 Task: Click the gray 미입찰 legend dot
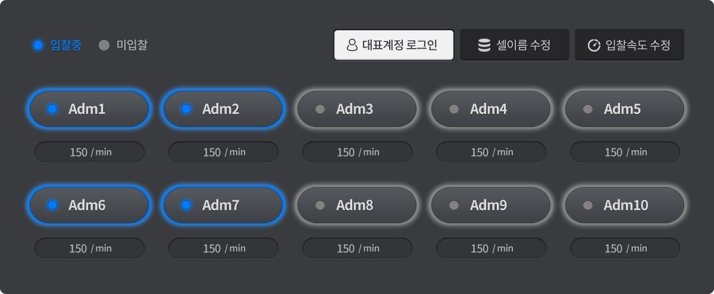(104, 45)
